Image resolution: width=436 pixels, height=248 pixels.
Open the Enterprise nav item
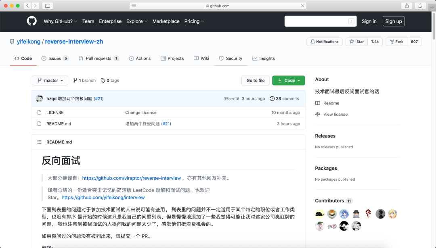(x=110, y=21)
